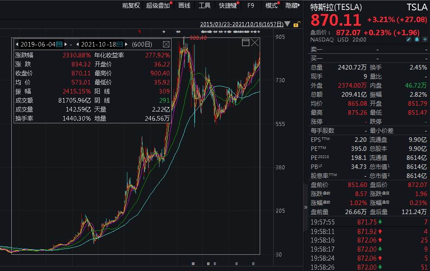Click the PE TTM value 395.0
This screenshot has width=430, height=271.
click(359, 149)
